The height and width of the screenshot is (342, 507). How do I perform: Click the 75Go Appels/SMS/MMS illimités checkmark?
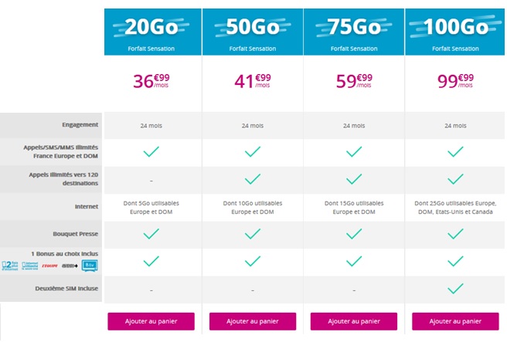tap(354, 152)
